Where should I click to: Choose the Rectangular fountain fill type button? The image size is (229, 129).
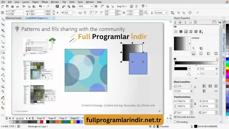[216, 53]
